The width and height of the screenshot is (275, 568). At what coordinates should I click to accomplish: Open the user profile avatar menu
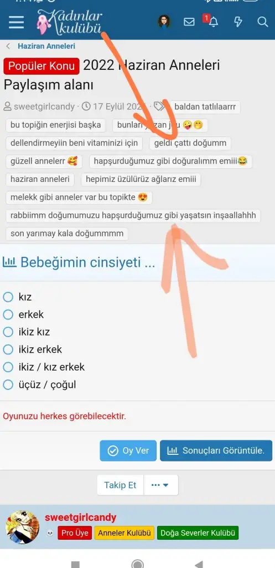(x=164, y=22)
